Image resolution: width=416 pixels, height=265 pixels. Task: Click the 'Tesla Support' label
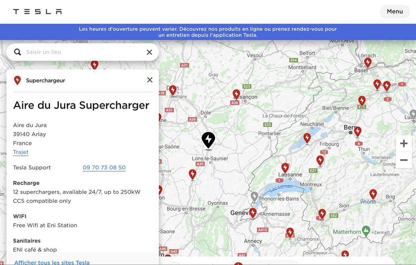click(x=32, y=168)
